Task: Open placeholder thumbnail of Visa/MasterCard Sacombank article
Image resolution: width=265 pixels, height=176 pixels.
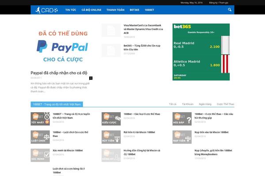Action: (x=111, y=30)
